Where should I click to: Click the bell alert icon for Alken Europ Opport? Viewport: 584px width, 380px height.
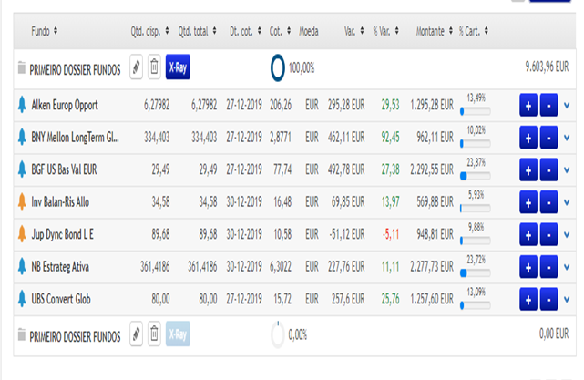(x=23, y=105)
